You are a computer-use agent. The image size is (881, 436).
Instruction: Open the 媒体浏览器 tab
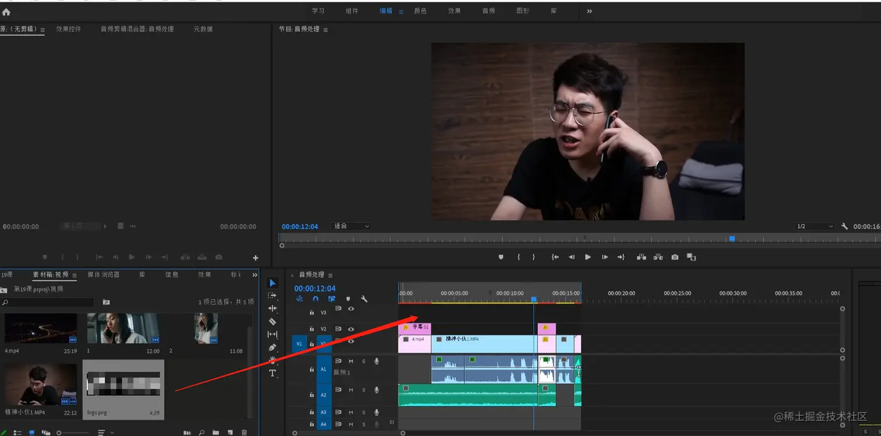point(104,275)
